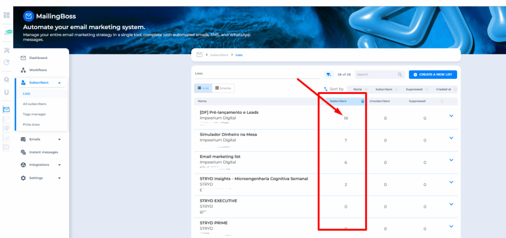Viewport: 506px width, 238px height.
Task: Expand the Integrations sidebar menu
Action: [x=59, y=165]
